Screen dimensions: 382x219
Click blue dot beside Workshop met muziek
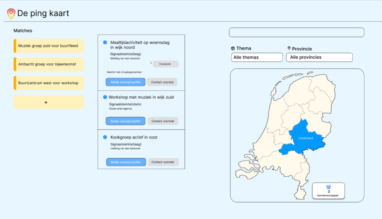(x=105, y=97)
